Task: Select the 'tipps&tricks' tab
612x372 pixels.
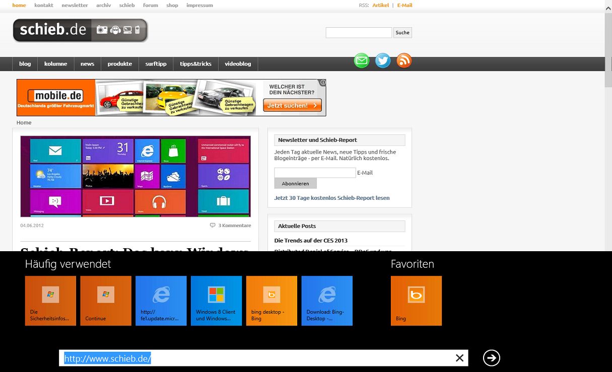Action: click(196, 64)
